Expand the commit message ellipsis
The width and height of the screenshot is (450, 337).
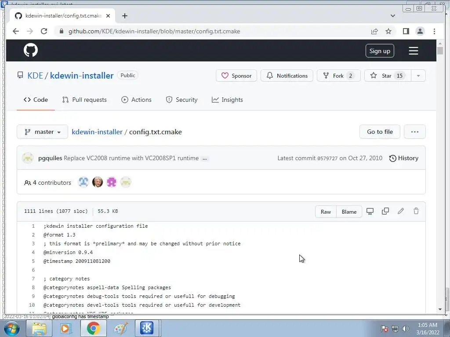pos(205,158)
